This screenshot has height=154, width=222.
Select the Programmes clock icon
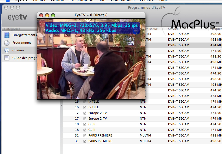pos(7,43)
